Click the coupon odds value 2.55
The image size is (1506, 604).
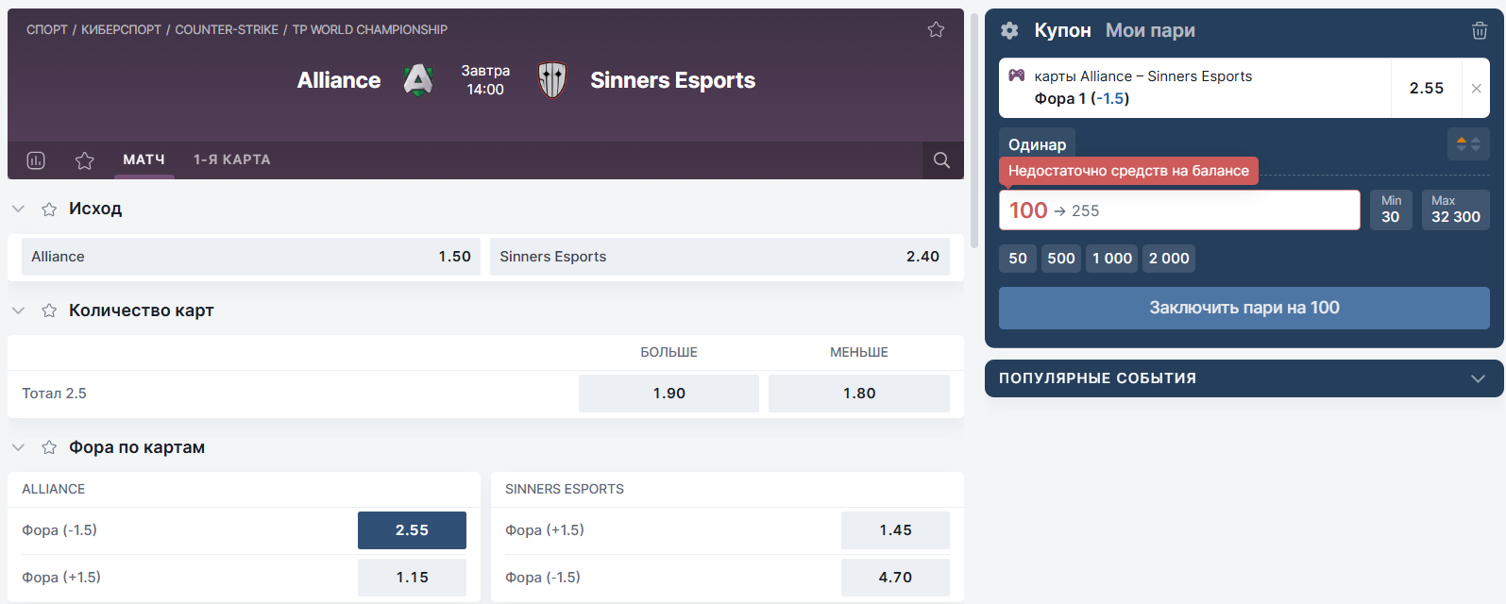(1427, 88)
